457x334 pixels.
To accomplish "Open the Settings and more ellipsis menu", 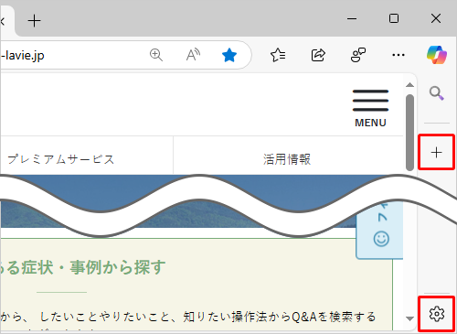I will point(399,55).
